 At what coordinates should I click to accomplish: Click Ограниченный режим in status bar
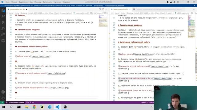pyautogui.click(x=15, y=103)
